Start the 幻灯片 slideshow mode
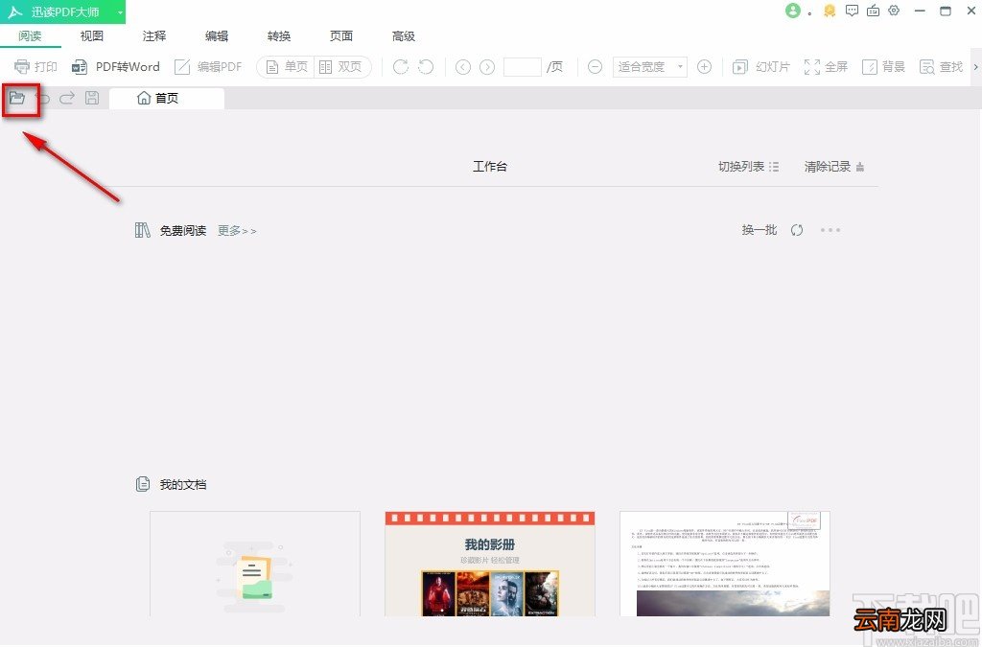This screenshot has height=647, width=982. (x=761, y=66)
